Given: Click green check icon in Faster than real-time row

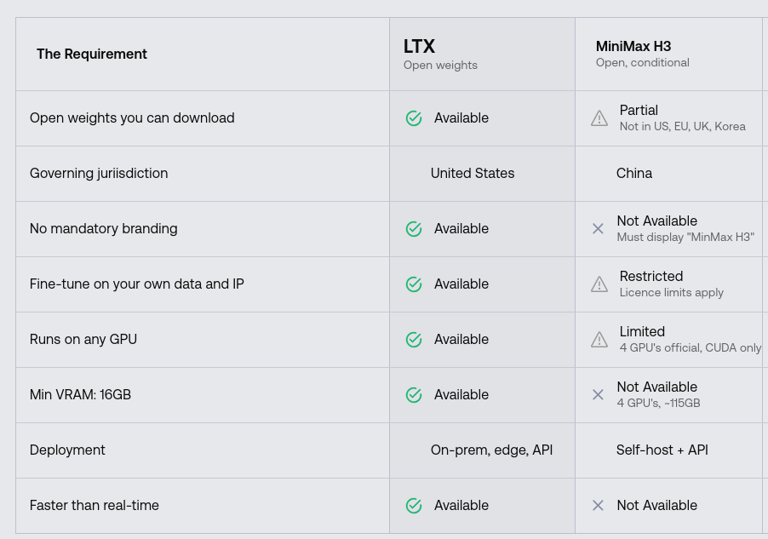Looking at the screenshot, I should pos(414,506).
